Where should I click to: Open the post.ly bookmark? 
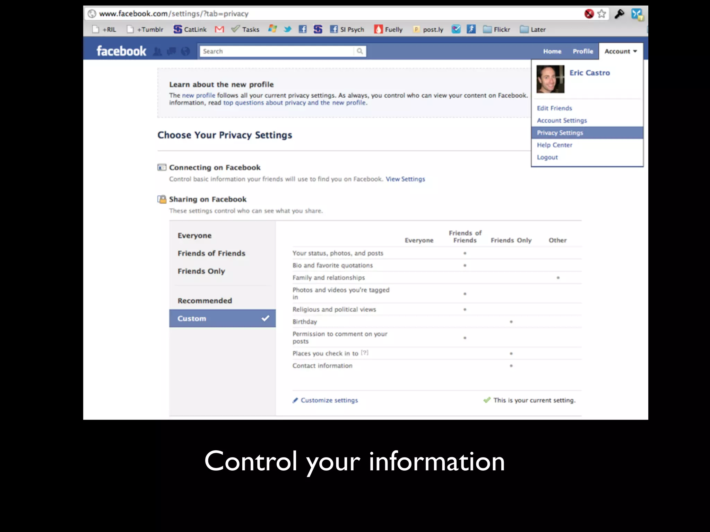pyautogui.click(x=428, y=29)
